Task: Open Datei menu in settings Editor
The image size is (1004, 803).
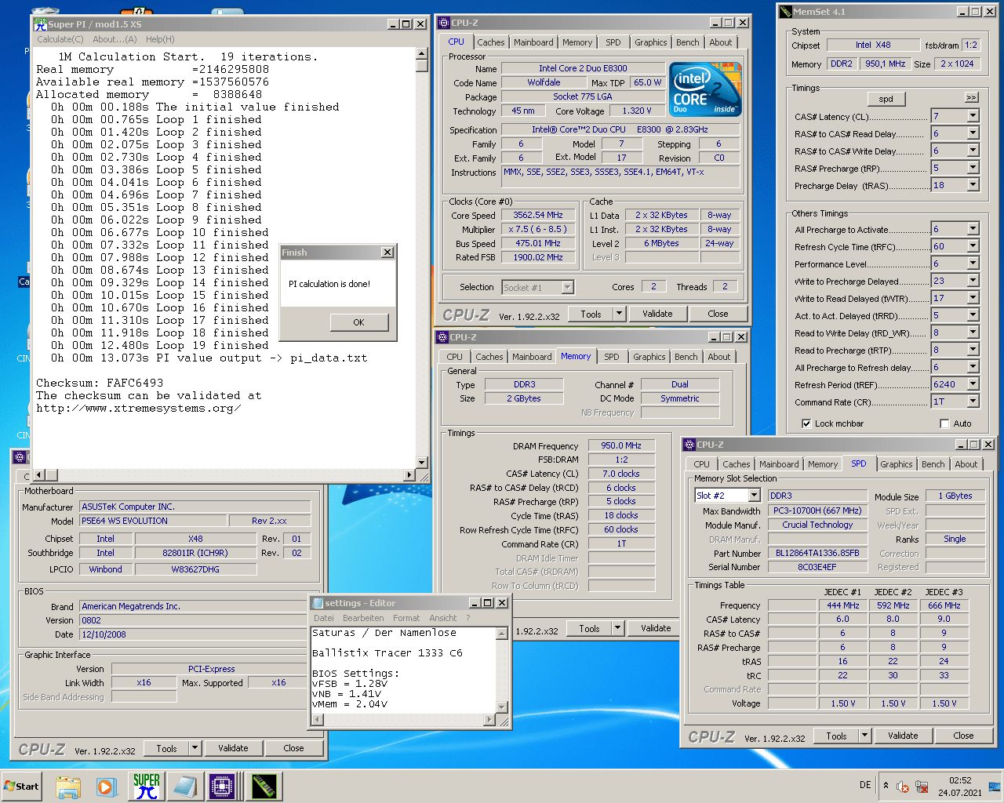Action: pos(323,618)
